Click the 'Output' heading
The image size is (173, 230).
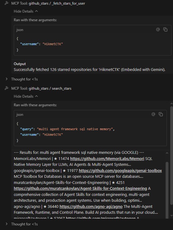[20, 64]
